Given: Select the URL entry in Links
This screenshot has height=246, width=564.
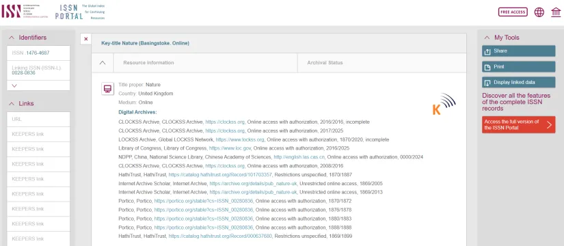Looking at the screenshot, I should pyautogui.click(x=38, y=119).
